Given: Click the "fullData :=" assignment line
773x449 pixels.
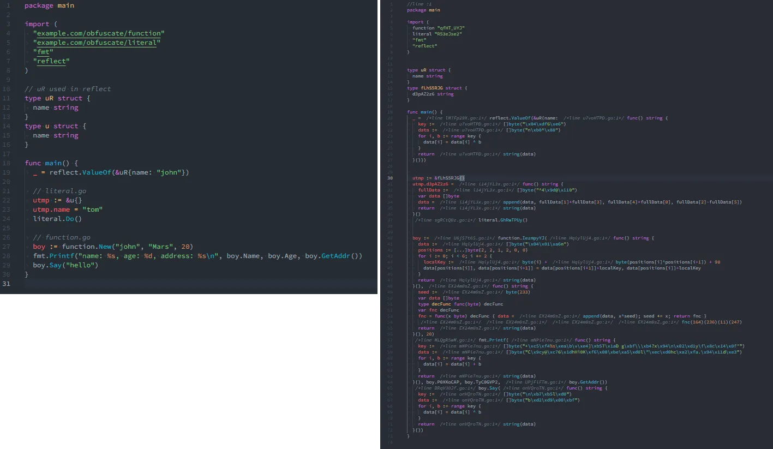Looking at the screenshot, I should tap(498, 190).
